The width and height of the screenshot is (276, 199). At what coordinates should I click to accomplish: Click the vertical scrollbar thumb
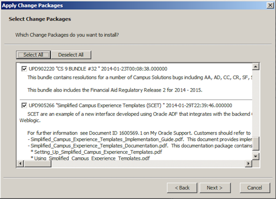click(x=255, y=143)
